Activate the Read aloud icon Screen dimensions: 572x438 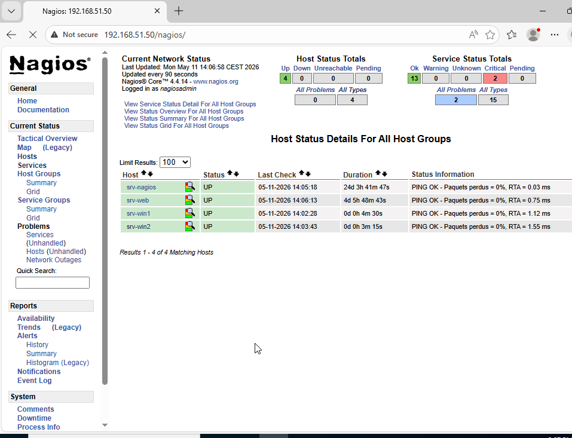pyautogui.click(x=473, y=35)
